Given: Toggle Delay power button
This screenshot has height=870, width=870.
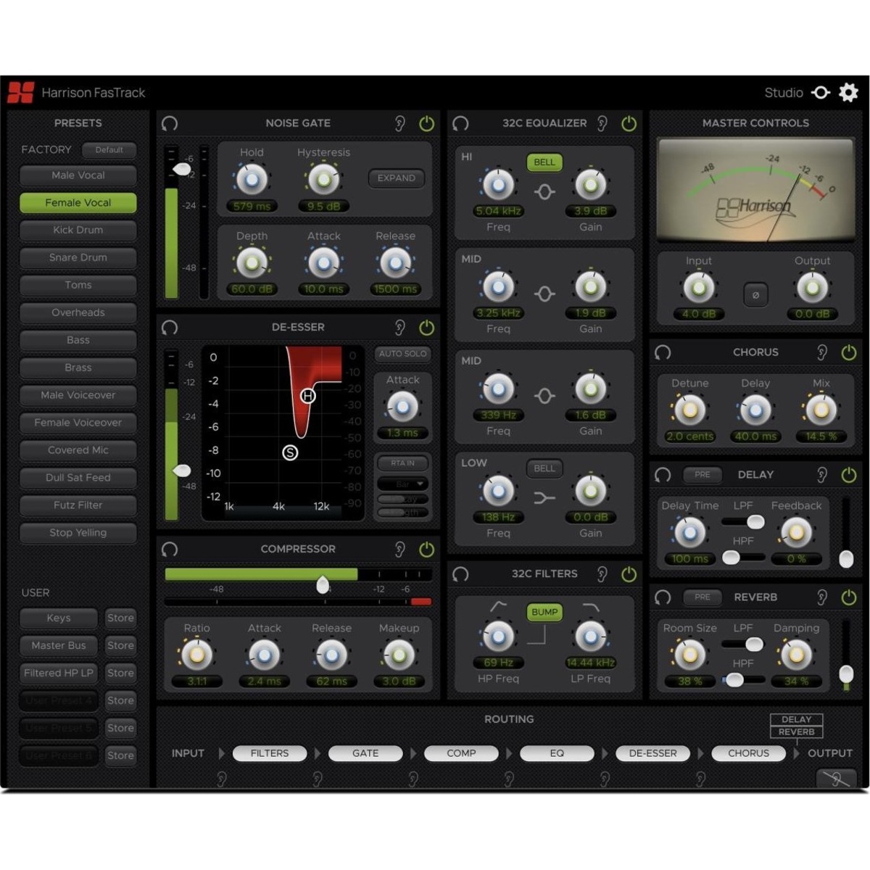Looking at the screenshot, I should [848, 475].
